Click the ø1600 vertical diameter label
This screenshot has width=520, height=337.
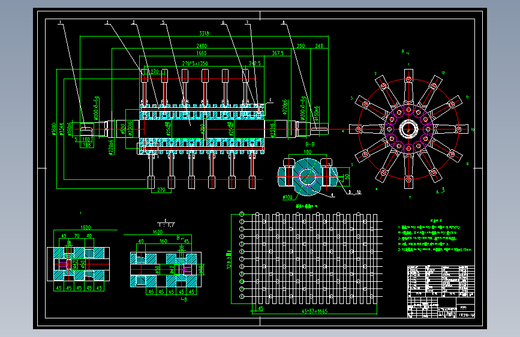[x=54, y=129]
